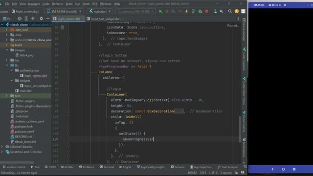Collapse tiktok_clone project root
This screenshot has width=313, height=176.
tap(2, 24)
